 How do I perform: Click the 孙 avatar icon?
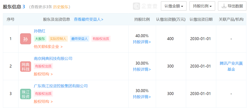coord(25,39)
